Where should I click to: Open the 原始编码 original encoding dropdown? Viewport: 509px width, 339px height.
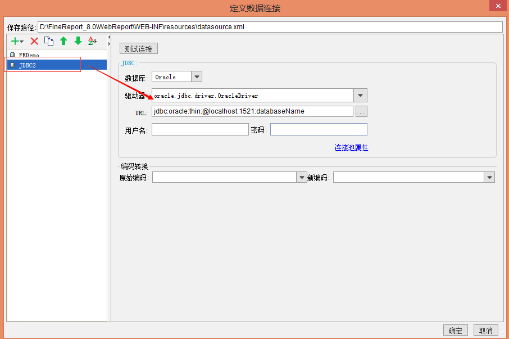coord(302,177)
